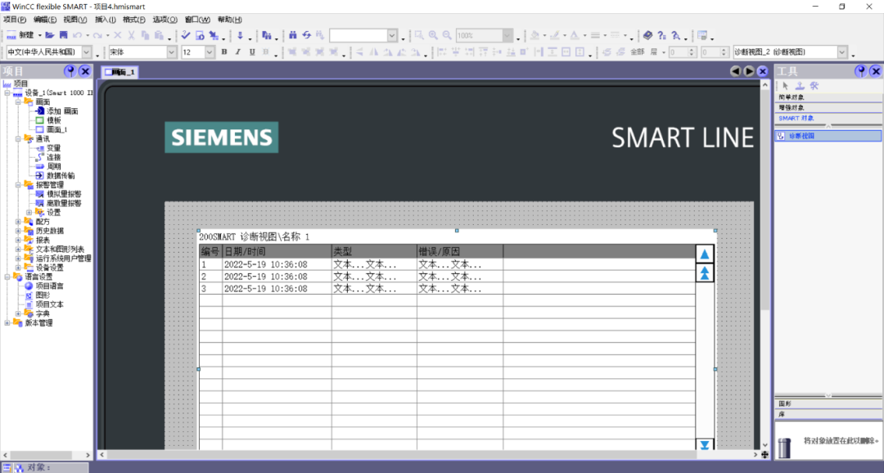
Task: Toggle italic formatting in the text toolbar
Action: point(237,51)
